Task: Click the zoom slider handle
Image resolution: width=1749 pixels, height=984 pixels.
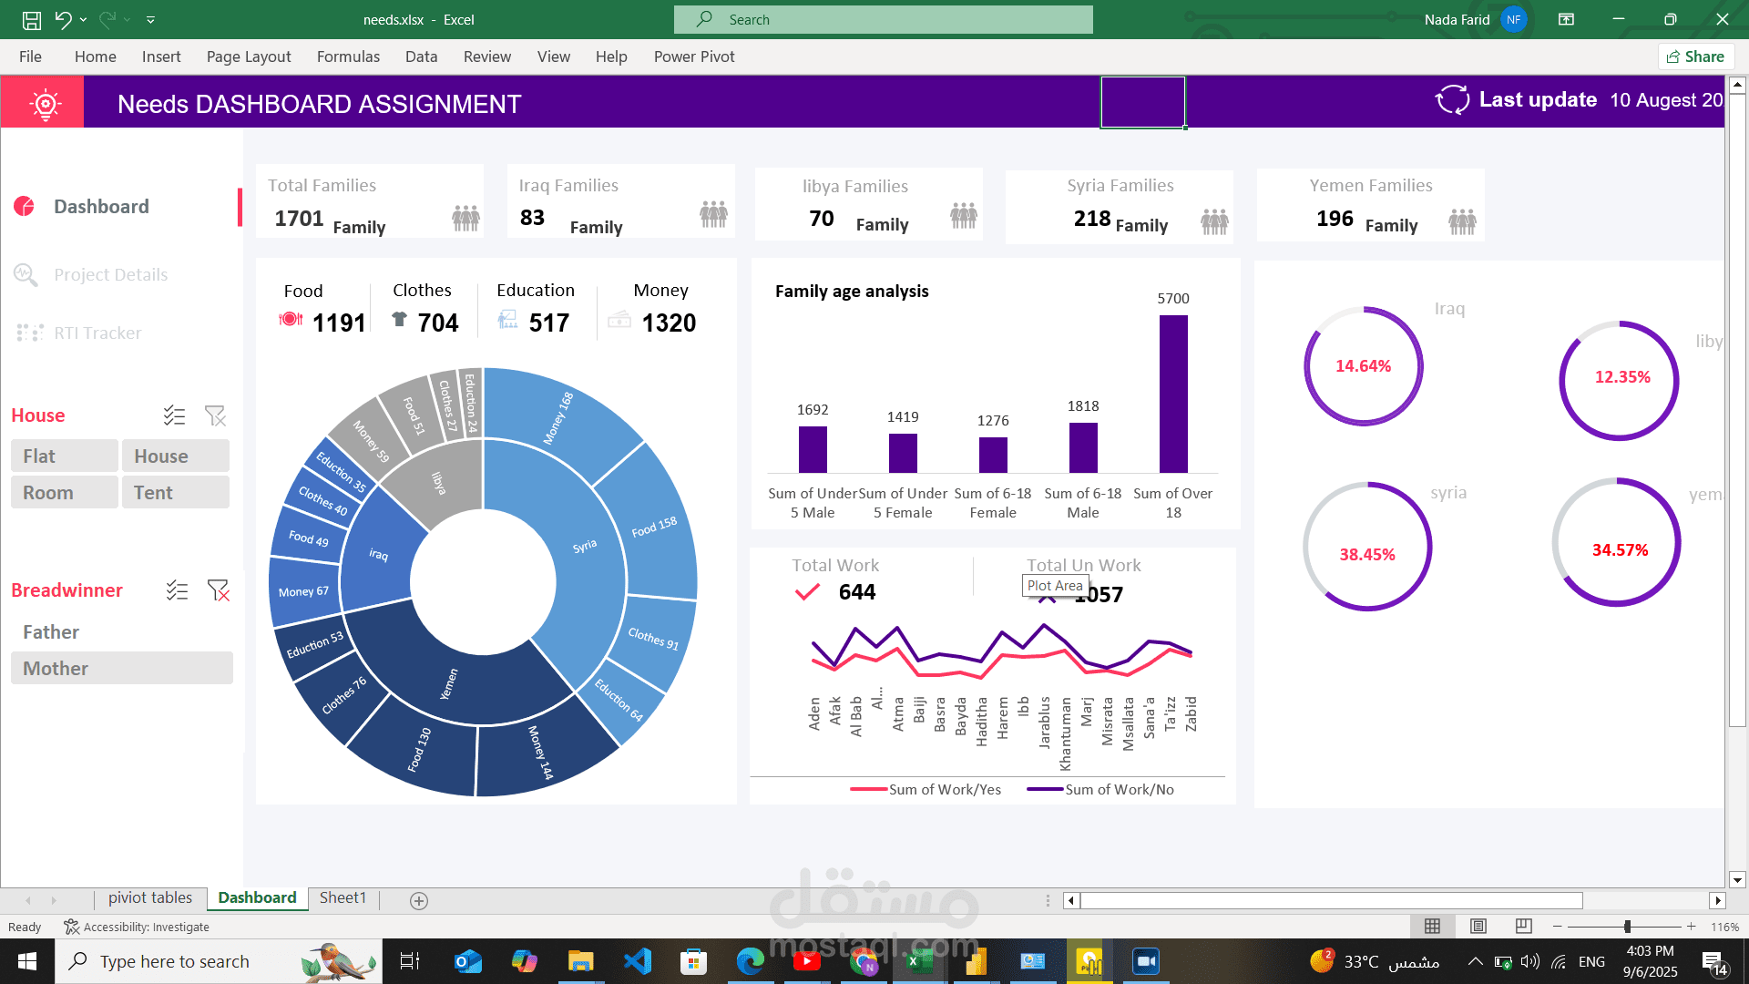Action: tap(1627, 927)
